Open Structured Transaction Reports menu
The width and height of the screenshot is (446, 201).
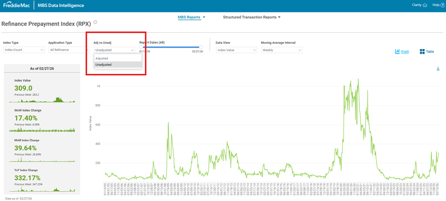(x=252, y=17)
